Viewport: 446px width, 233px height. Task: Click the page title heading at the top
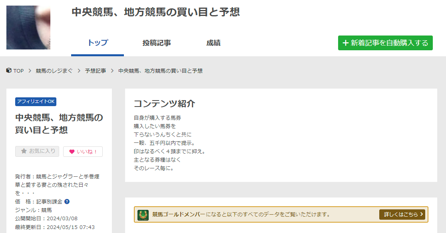(156, 12)
